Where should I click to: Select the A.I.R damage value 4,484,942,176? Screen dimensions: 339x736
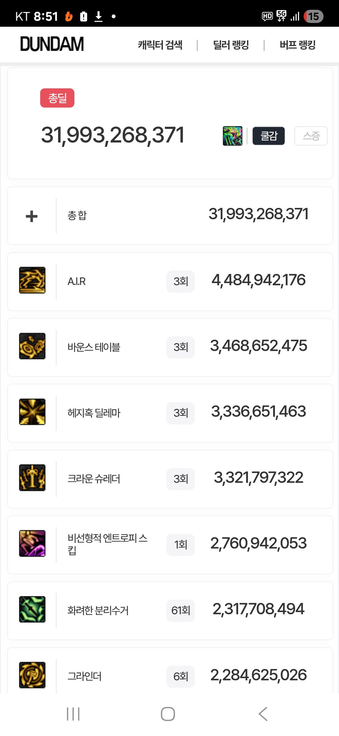coord(258,280)
